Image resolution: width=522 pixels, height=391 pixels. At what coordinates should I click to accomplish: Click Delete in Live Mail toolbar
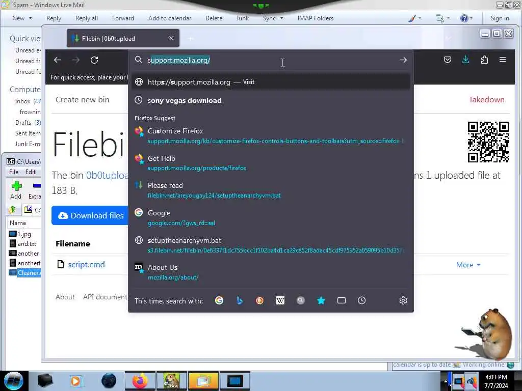pos(214,18)
